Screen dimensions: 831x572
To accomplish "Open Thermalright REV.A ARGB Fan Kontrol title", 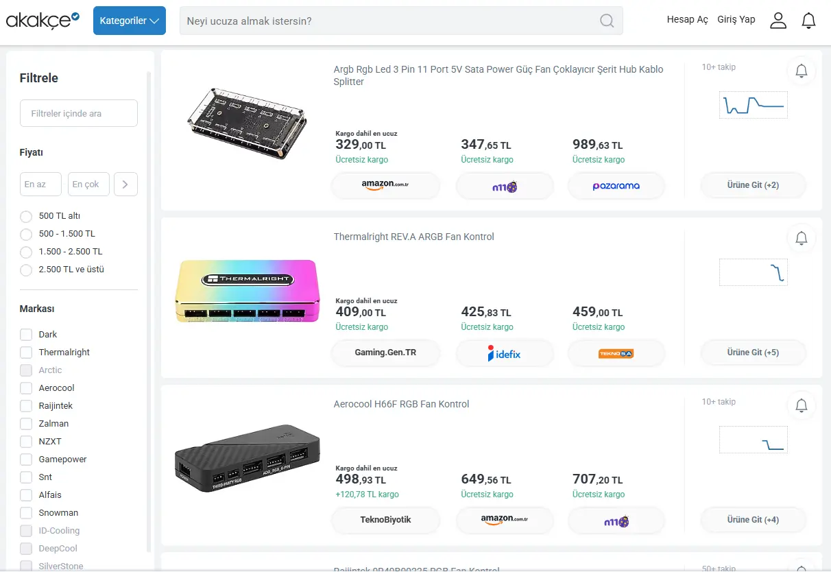I will (413, 237).
